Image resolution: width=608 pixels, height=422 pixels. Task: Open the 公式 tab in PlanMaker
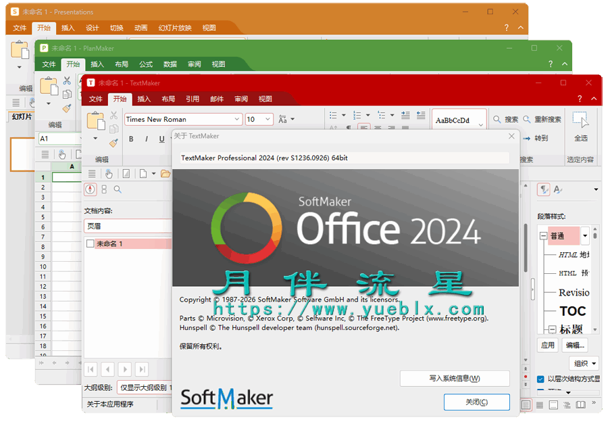tap(146, 64)
